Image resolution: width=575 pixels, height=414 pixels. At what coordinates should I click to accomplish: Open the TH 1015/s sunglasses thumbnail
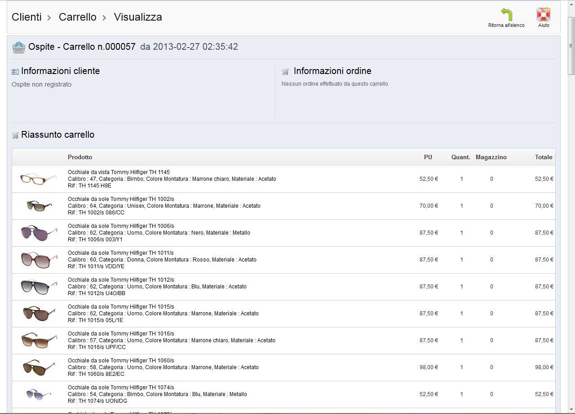tap(39, 314)
